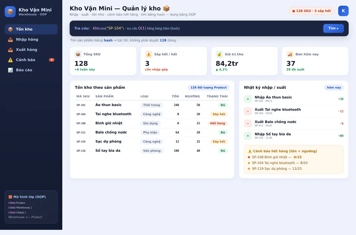
Task: Click the Tồn kho box icon in sidebar
Action: point(10,29)
